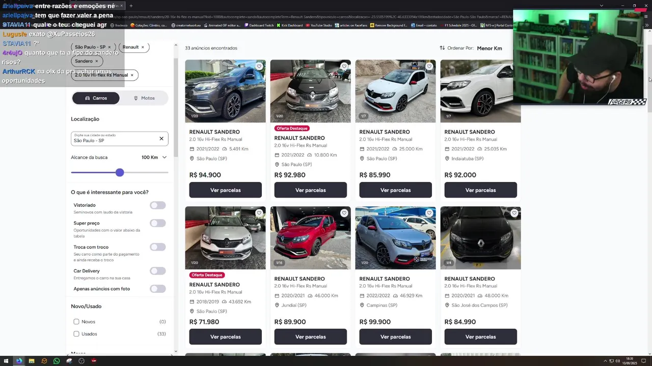Click heart icon on R$ 92.980 Sandero
This screenshot has width=652, height=366.
tap(344, 67)
